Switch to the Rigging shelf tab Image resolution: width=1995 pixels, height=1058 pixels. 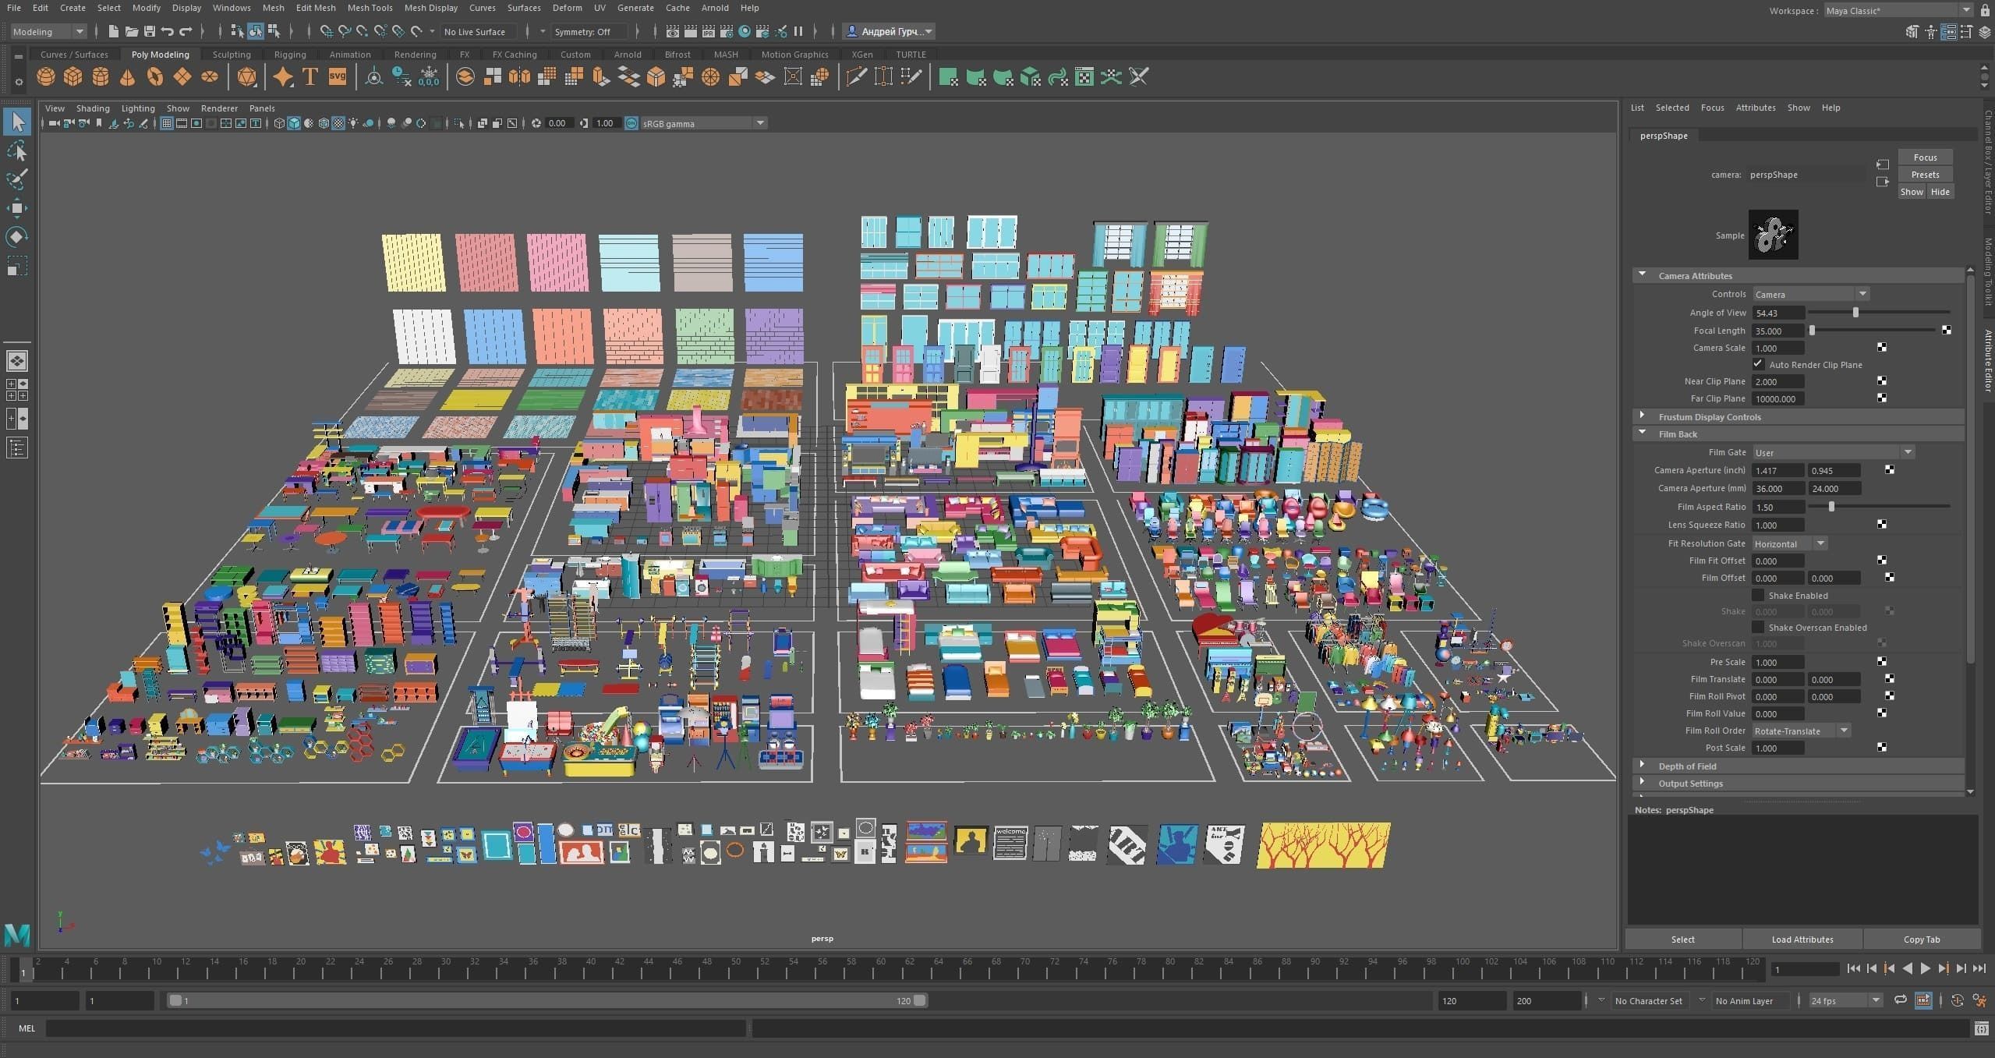click(x=289, y=55)
